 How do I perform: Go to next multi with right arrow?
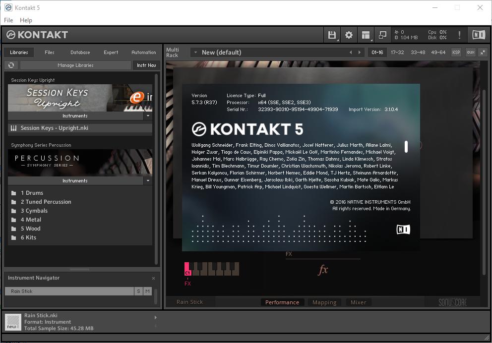pyautogui.click(x=360, y=53)
